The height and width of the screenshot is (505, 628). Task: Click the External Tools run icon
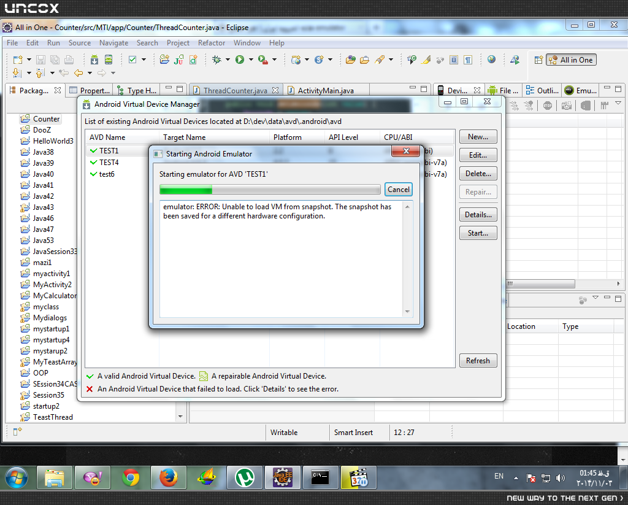[x=262, y=60]
